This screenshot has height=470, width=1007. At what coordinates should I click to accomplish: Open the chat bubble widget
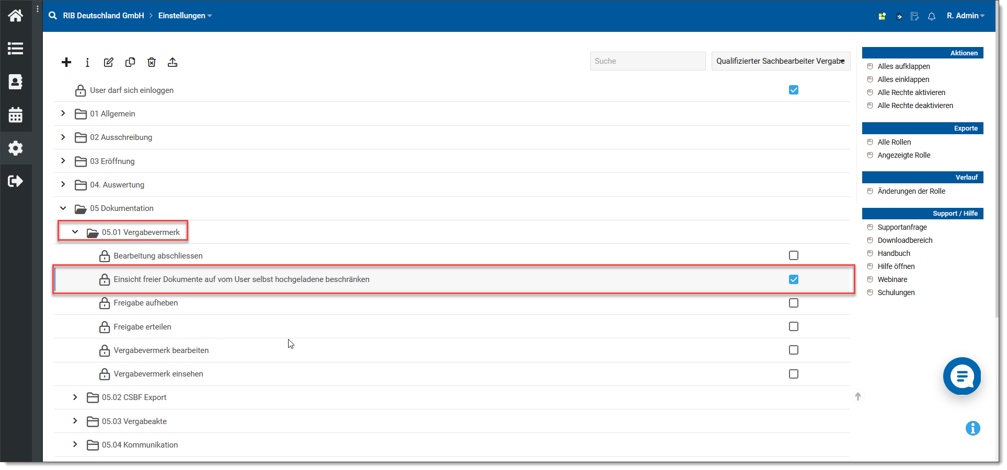[x=962, y=376]
